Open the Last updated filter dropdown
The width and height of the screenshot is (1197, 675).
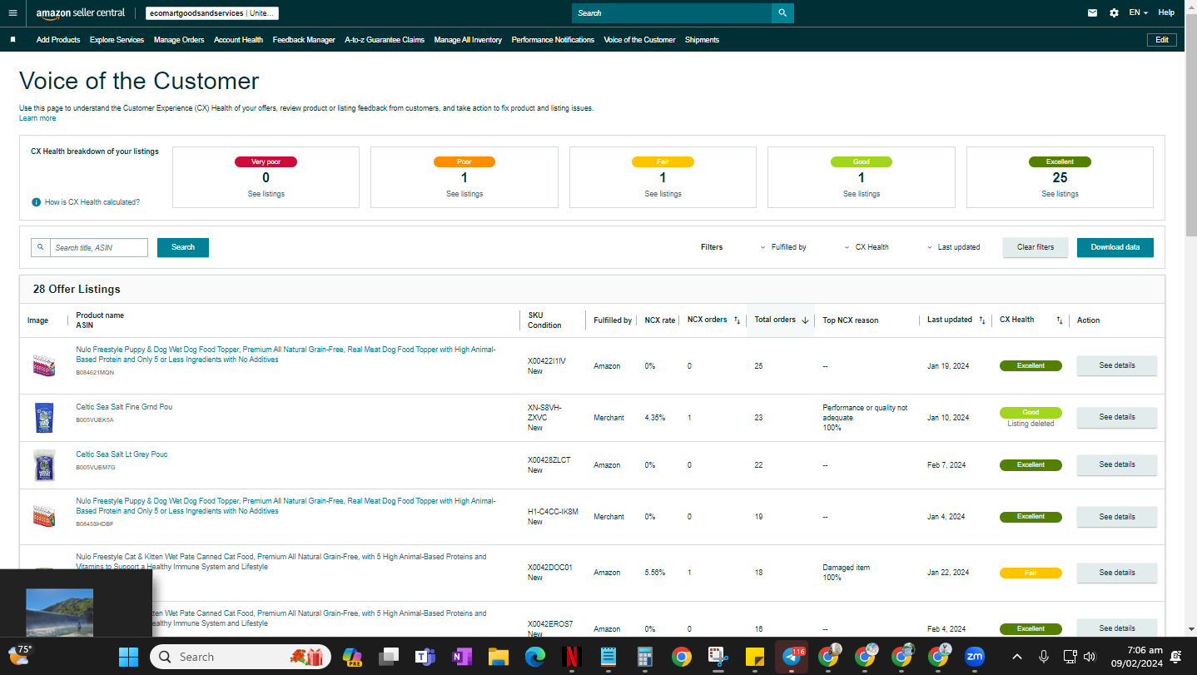pos(954,247)
